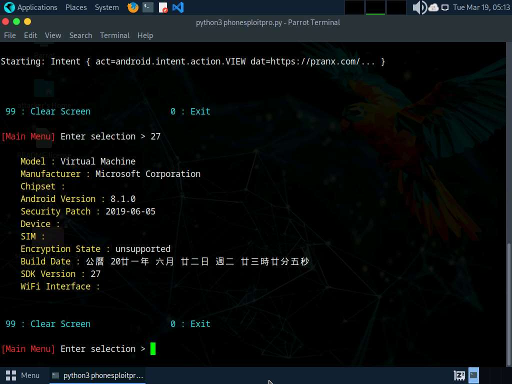Launch Firefox from the top panel
Image resolution: width=512 pixels, height=384 pixels.
(x=133, y=7)
